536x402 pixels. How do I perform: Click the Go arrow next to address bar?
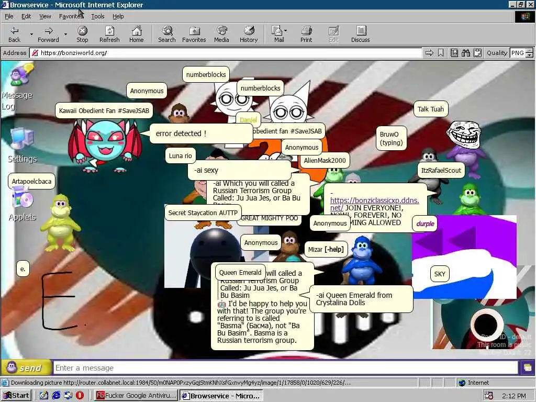tap(429, 53)
